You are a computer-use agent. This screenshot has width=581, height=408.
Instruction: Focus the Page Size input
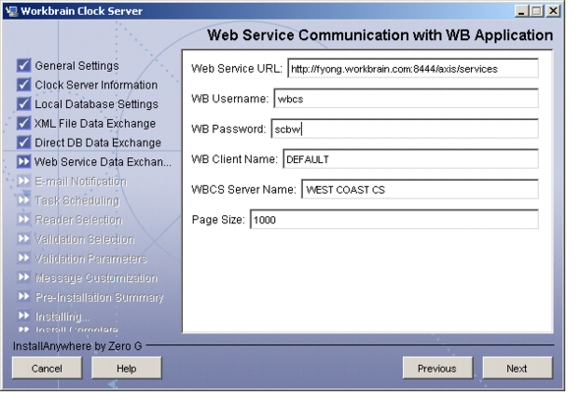click(x=394, y=220)
